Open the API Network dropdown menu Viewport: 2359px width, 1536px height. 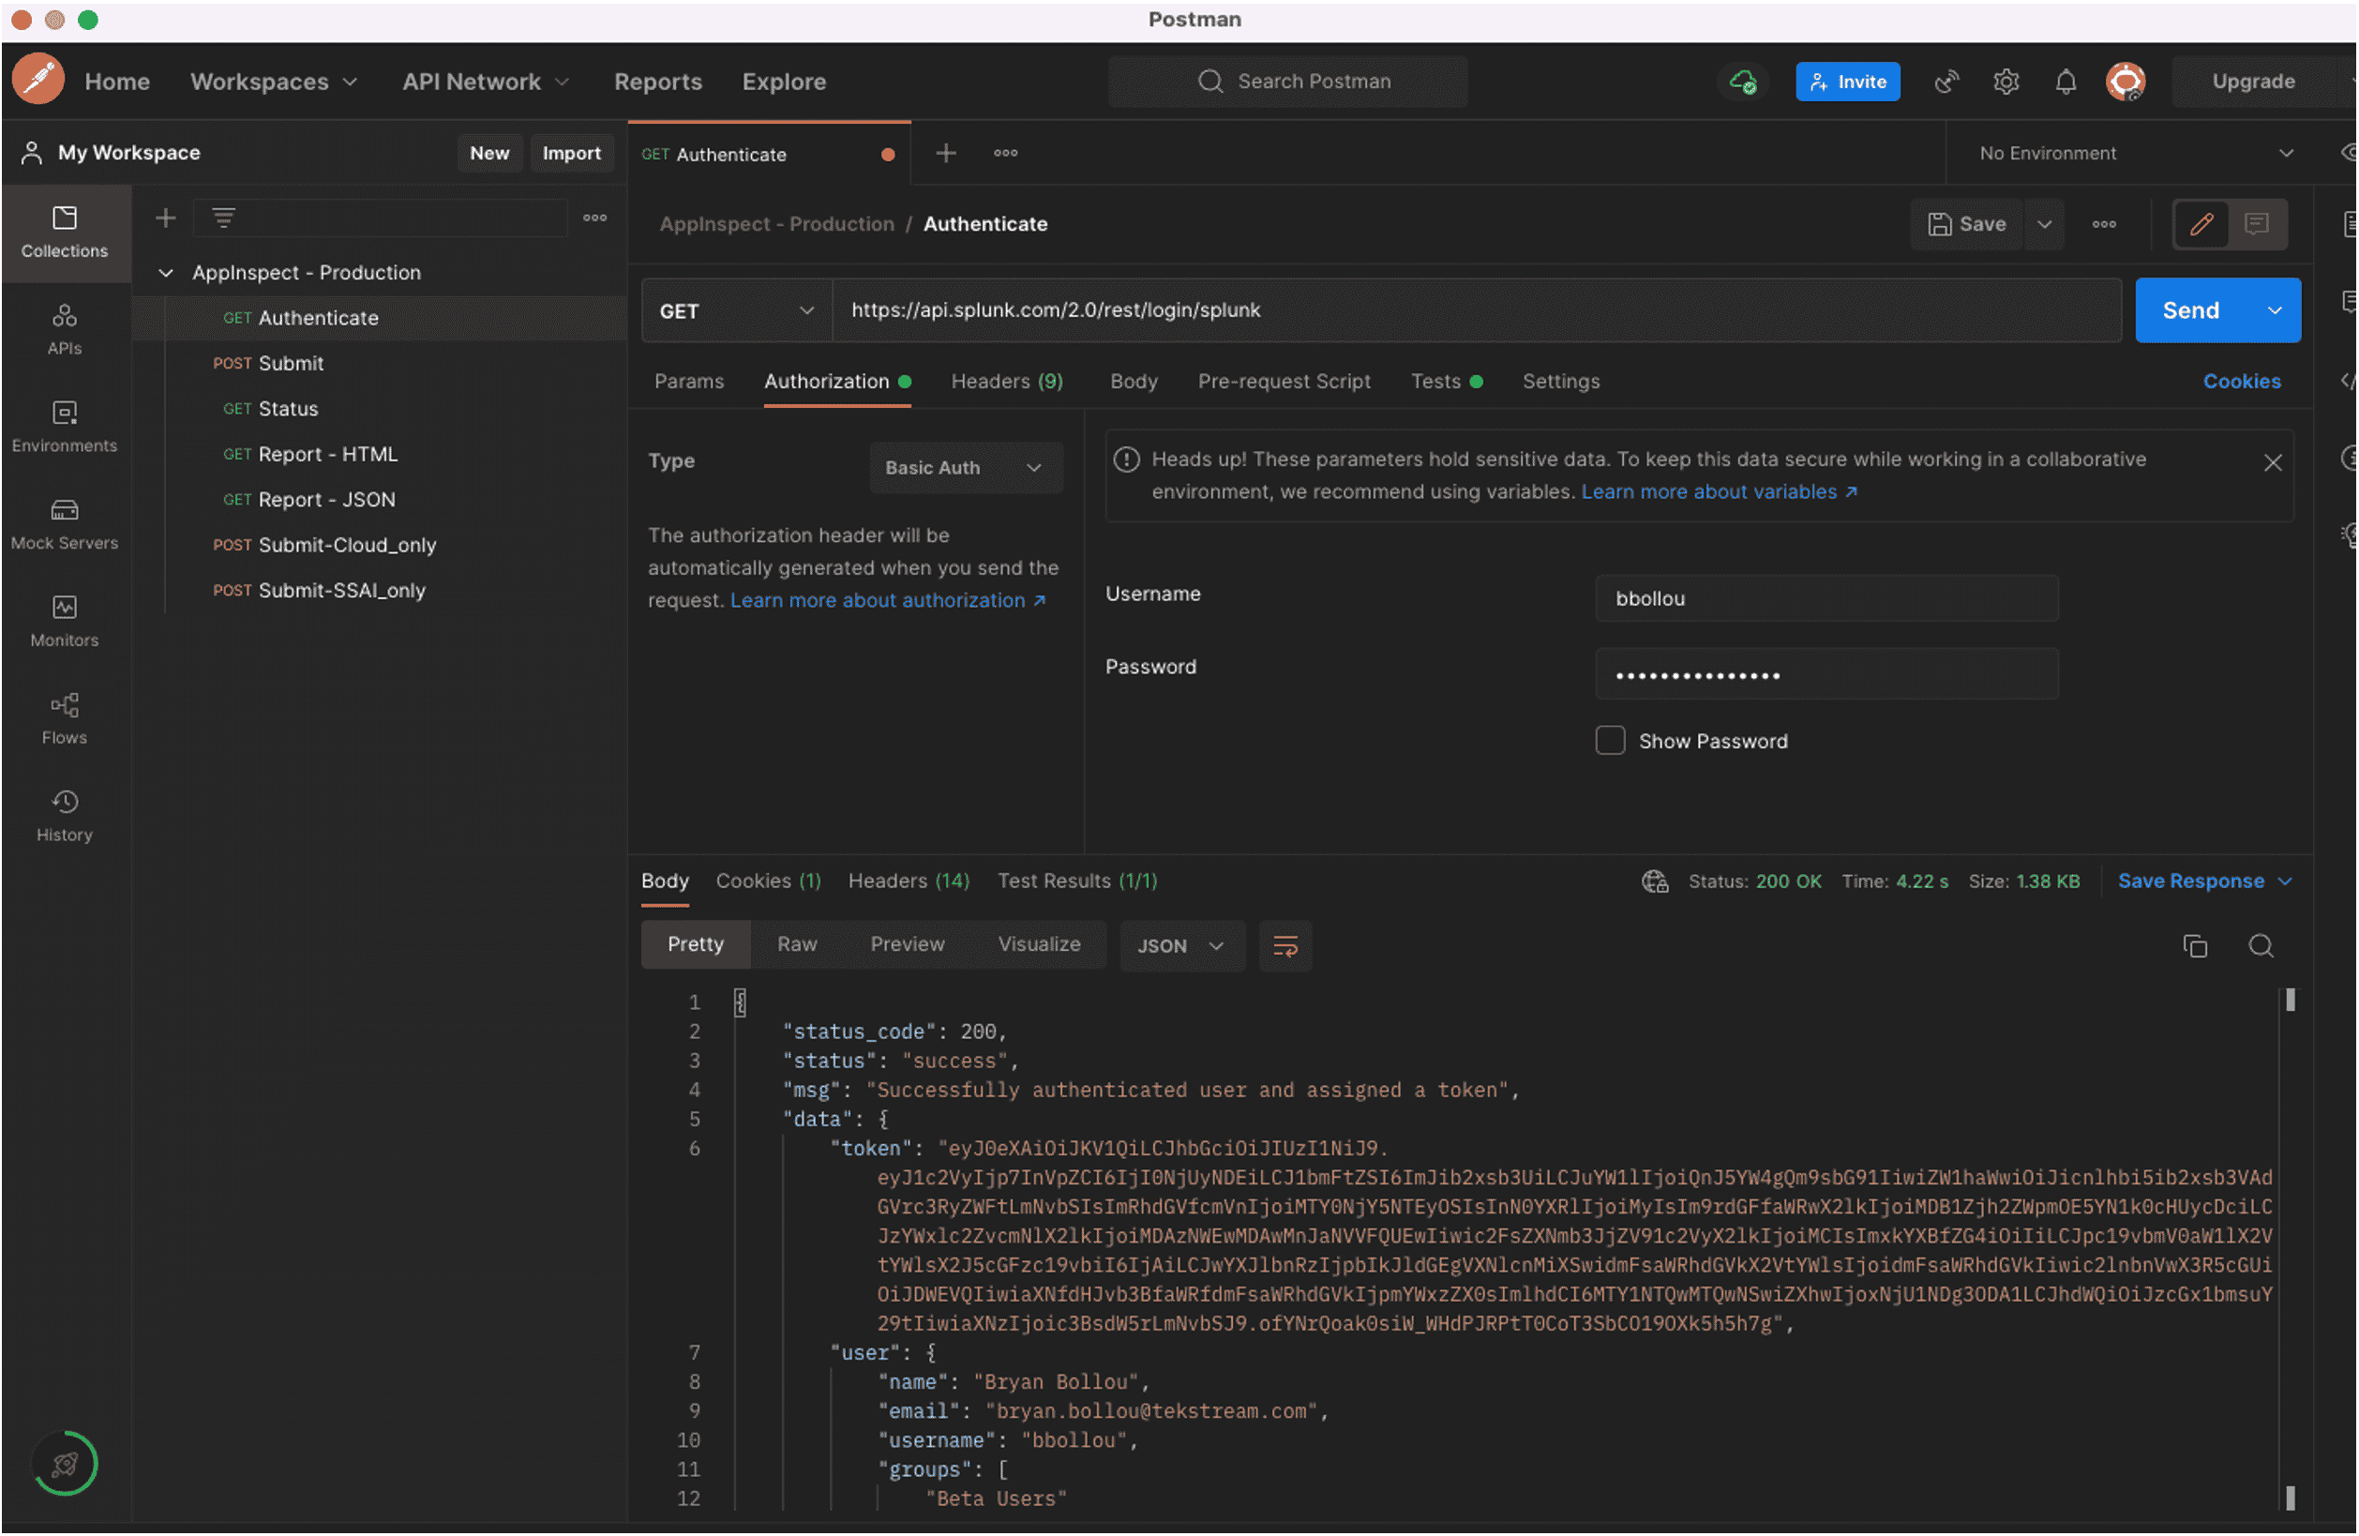pos(486,82)
